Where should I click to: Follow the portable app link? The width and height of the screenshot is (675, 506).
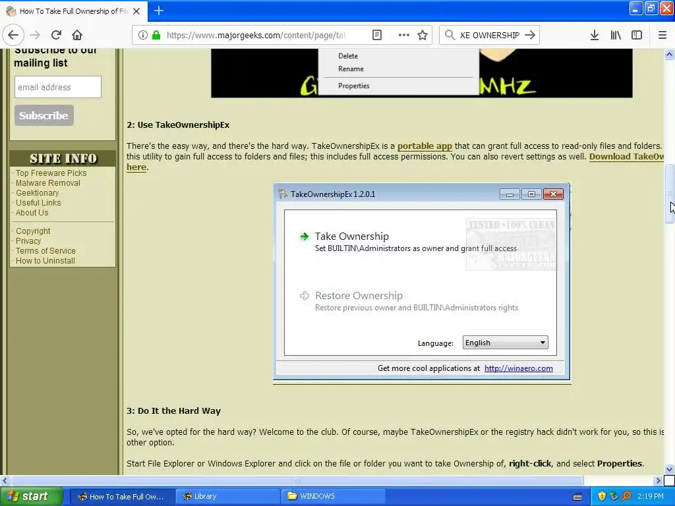click(x=425, y=146)
